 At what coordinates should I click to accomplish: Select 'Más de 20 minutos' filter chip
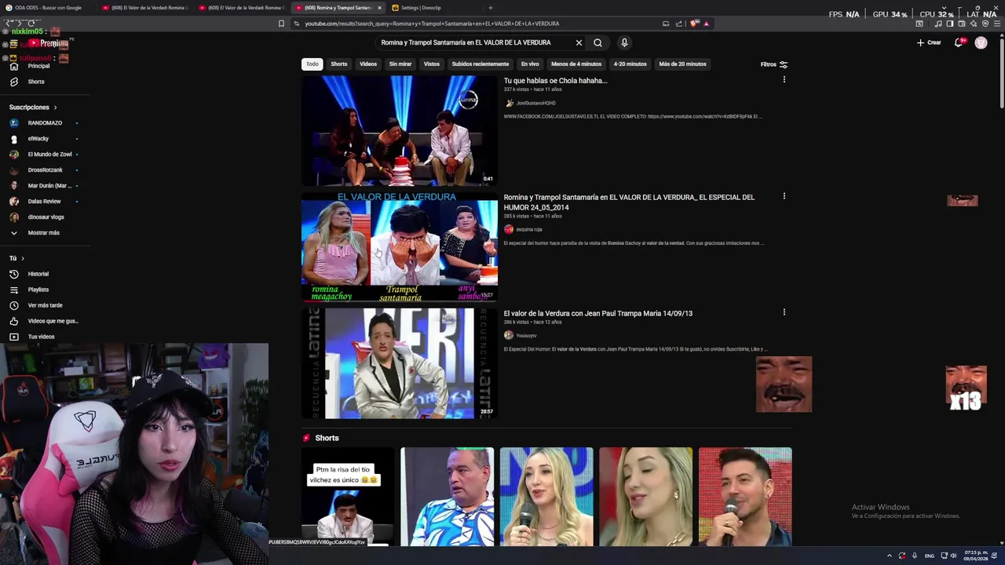683,64
